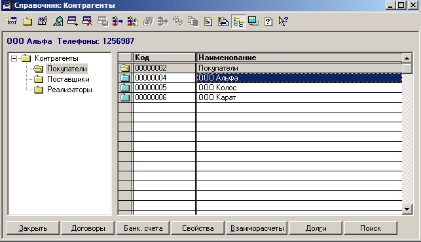
Task: Click the arrows with folder toolbar icon
Action: point(133,21)
